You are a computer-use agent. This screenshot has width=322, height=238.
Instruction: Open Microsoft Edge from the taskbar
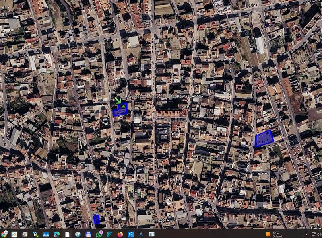57,234
